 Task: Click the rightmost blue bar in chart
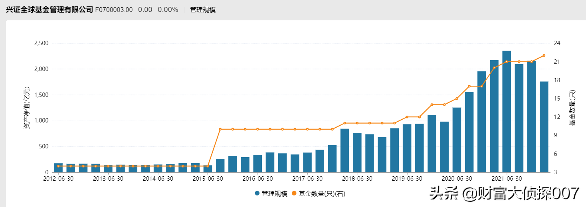(544, 127)
